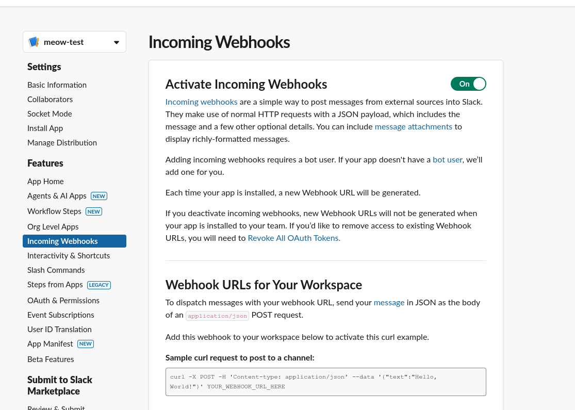Screen dimensions: 575x410
Task: Go to Collaborators in the sidebar
Action: (x=50, y=100)
